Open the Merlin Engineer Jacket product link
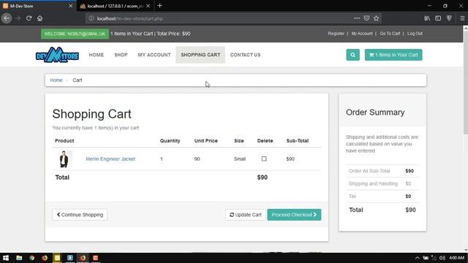This screenshot has height=263, width=468. (x=110, y=159)
